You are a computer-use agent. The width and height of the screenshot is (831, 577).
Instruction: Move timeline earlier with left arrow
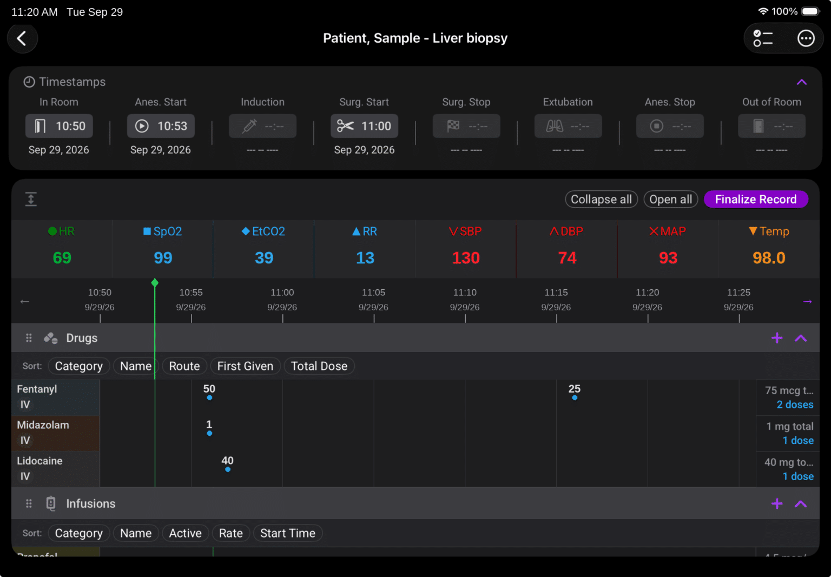(24, 301)
